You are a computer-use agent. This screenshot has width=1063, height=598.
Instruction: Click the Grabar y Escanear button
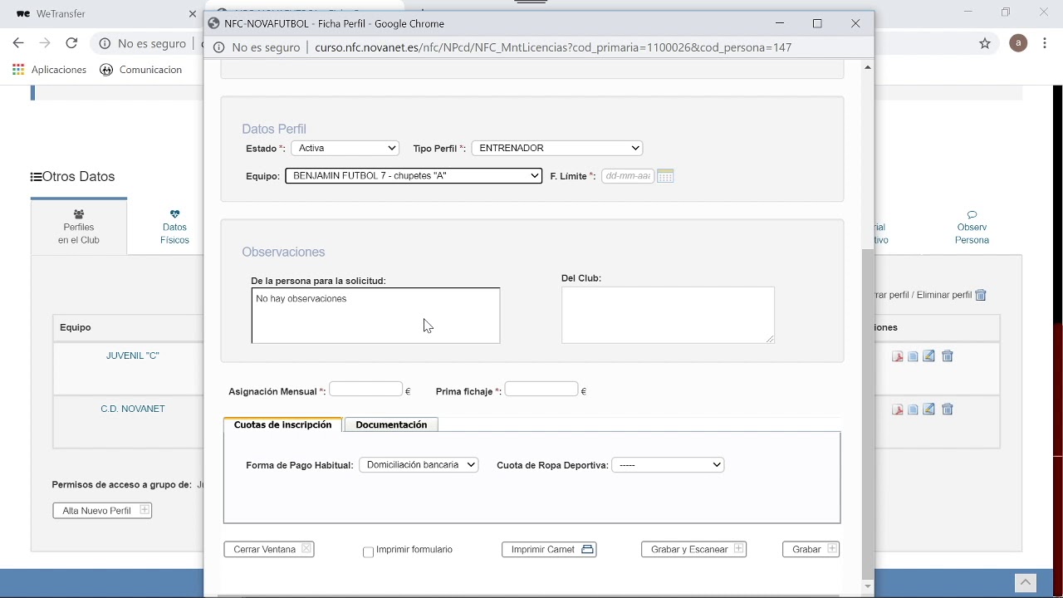coord(693,549)
